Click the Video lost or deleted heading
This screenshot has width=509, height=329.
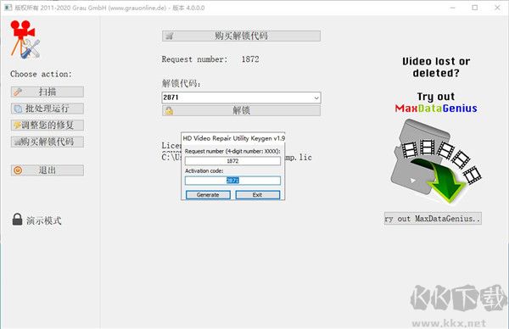(436, 67)
